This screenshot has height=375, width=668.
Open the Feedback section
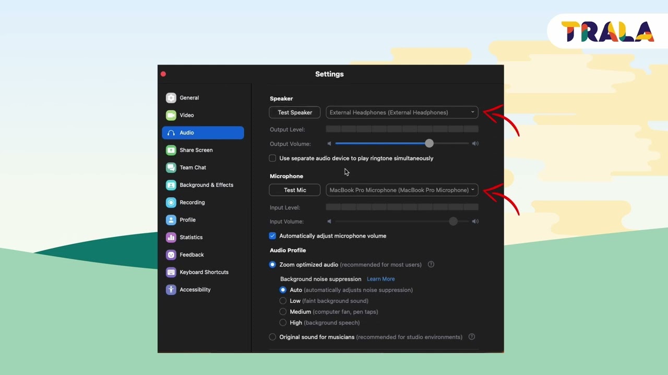203,255
